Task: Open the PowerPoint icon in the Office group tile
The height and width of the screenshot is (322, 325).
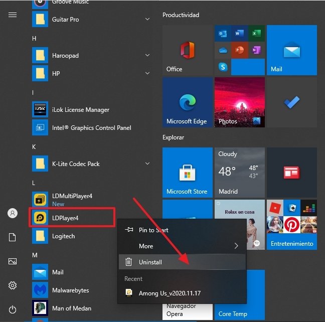Action: click(240, 50)
